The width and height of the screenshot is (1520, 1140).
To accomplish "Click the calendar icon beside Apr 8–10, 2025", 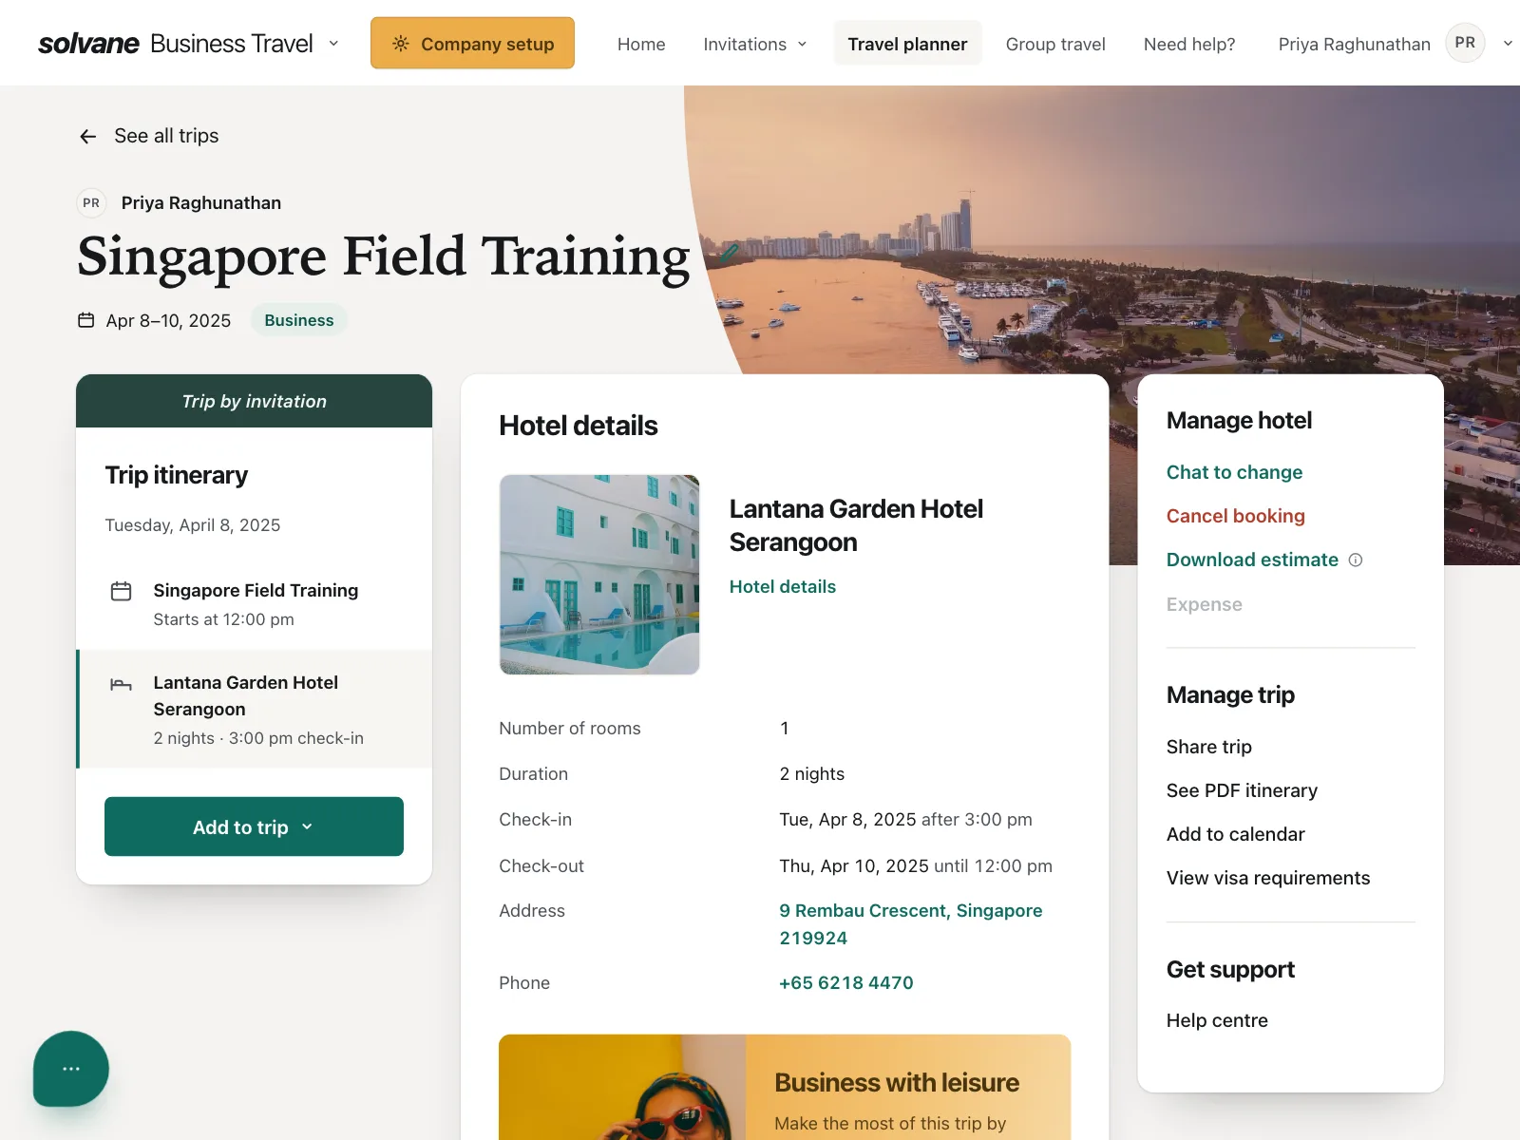I will (86, 320).
